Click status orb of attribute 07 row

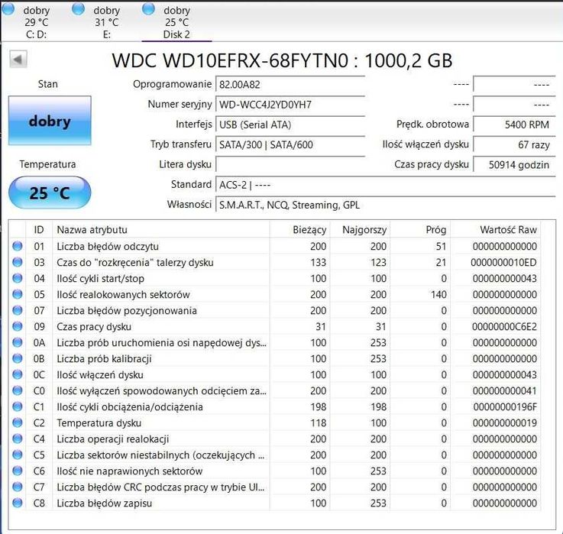click(x=18, y=310)
